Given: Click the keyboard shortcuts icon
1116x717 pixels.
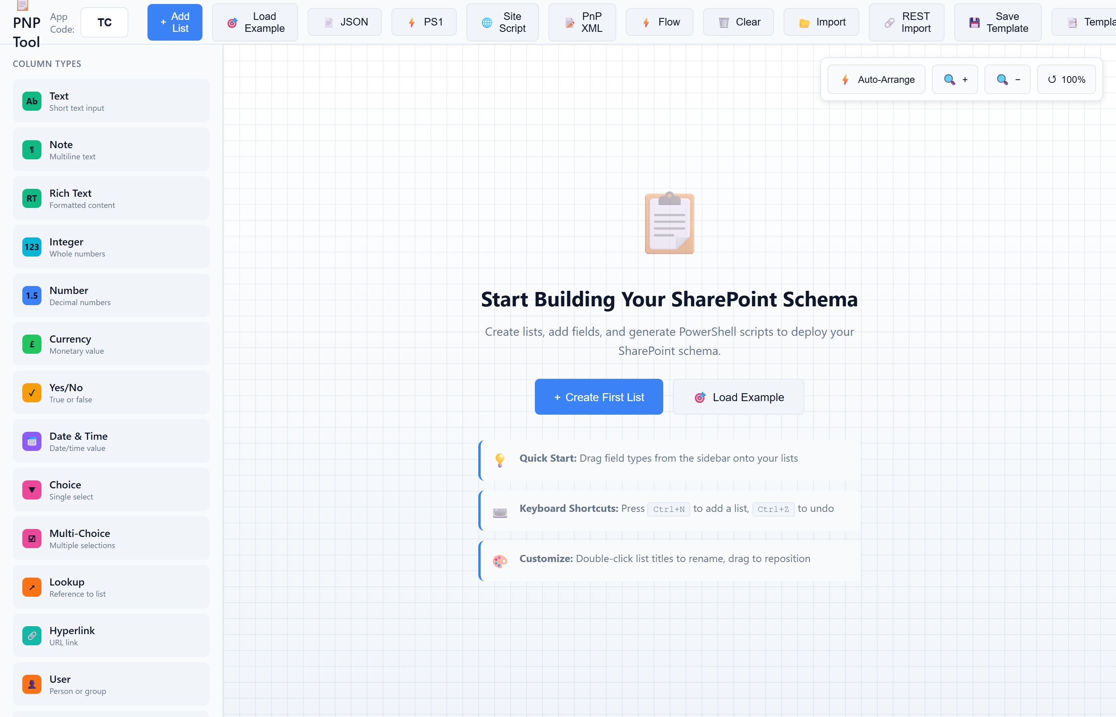Looking at the screenshot, I should point(500,512).
